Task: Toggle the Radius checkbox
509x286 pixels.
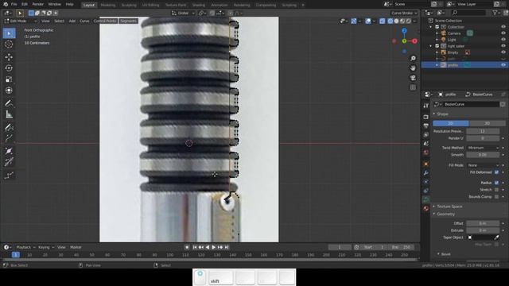Action: point(496,183)
